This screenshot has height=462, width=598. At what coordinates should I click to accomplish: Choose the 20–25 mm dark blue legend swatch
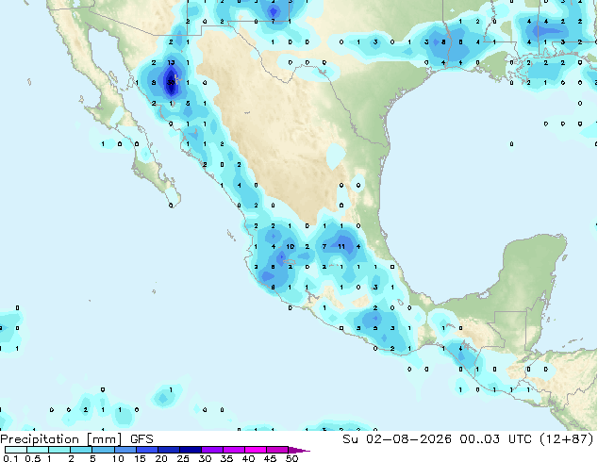click(x=169, y=450)
